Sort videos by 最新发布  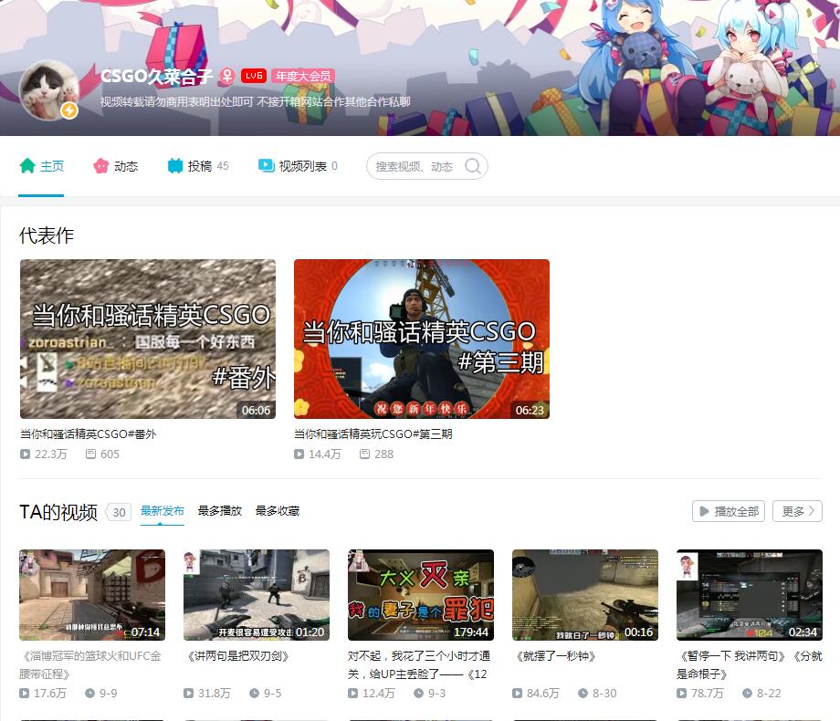163,511
